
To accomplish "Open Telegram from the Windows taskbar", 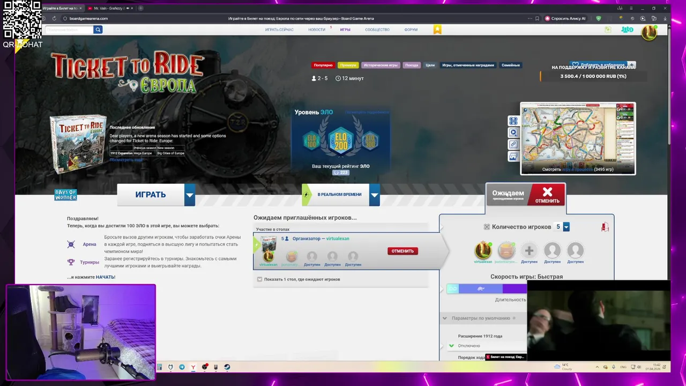I will 182,367.
